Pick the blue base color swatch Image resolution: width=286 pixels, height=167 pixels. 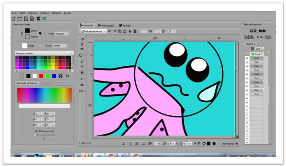pos(54,76)
